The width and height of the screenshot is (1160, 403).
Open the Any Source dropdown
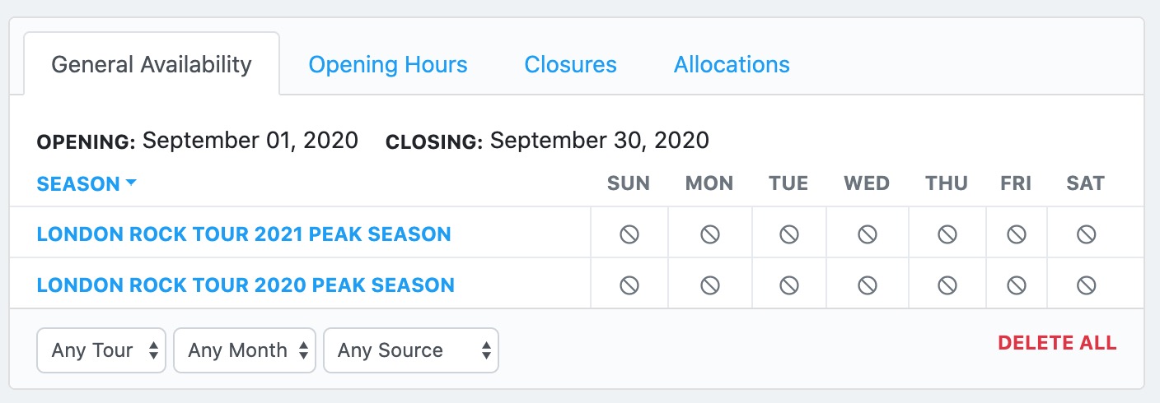tap(411, 350)
